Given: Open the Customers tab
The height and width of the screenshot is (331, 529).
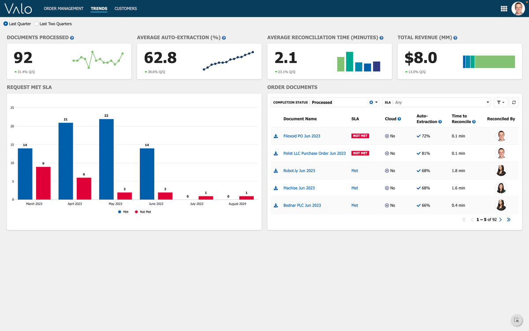Looking at the screenshot, I should tap(126, 8).
